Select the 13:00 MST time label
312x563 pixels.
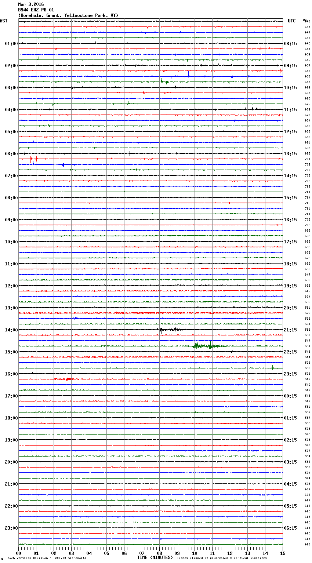coord(11,308)
